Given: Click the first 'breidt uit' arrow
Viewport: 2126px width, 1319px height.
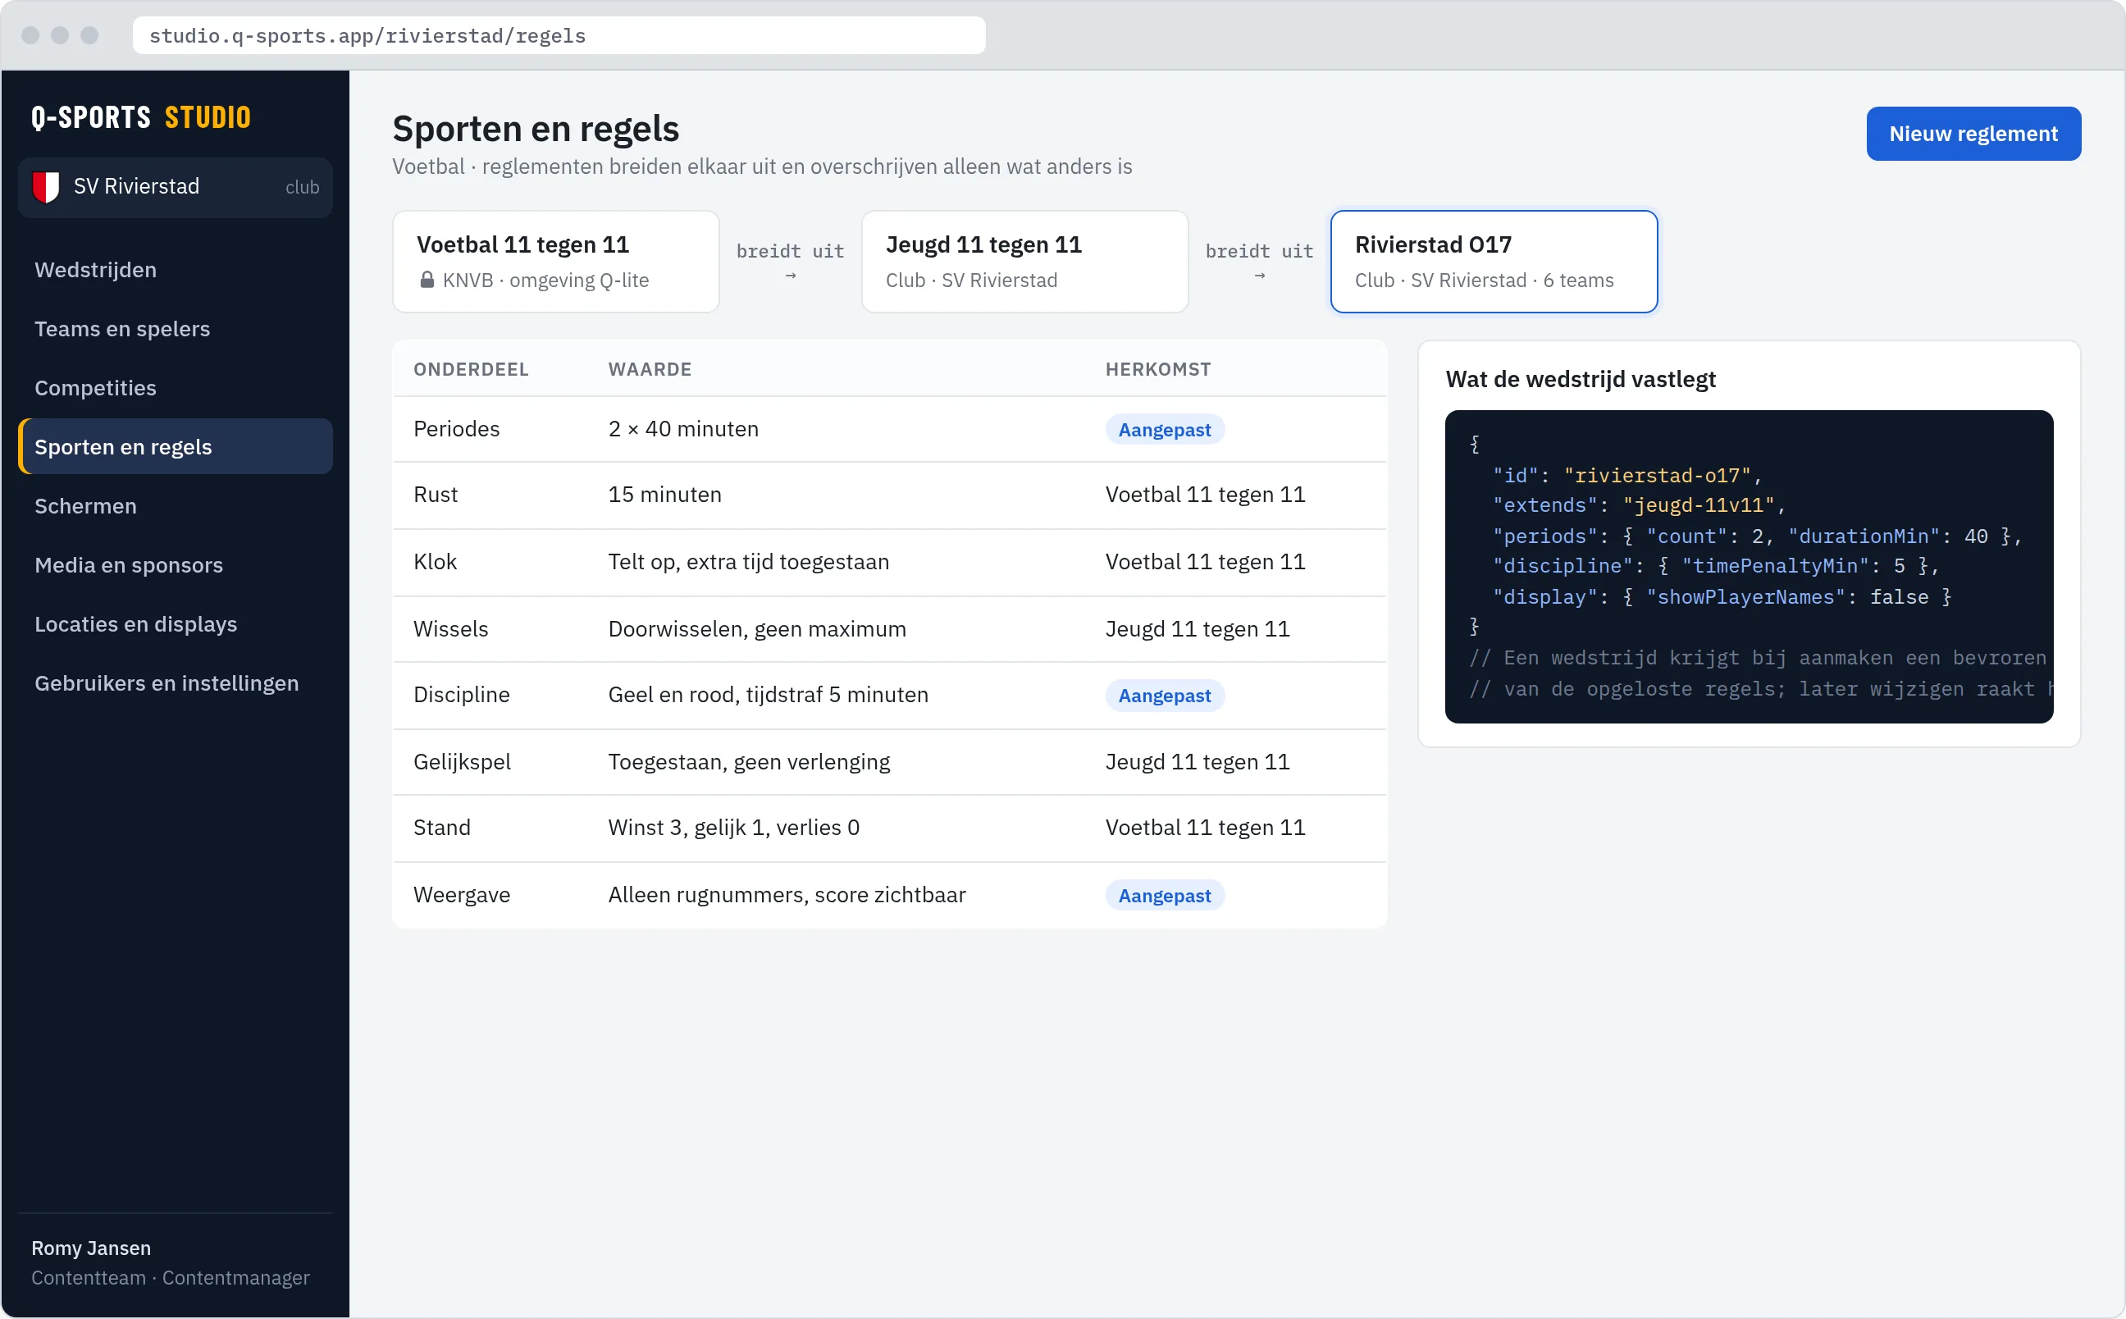Looking at the screenshot, I should tap(790, 276).
